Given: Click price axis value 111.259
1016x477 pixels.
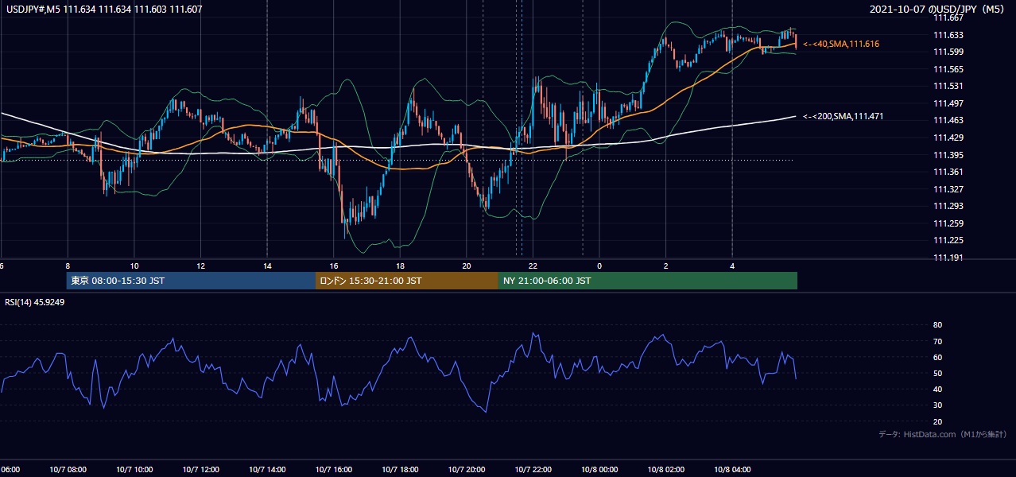Looking at the screenshot, I should point(948,223).
